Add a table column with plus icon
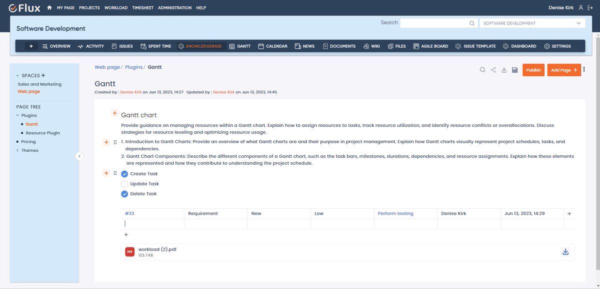 coord(569,214)
